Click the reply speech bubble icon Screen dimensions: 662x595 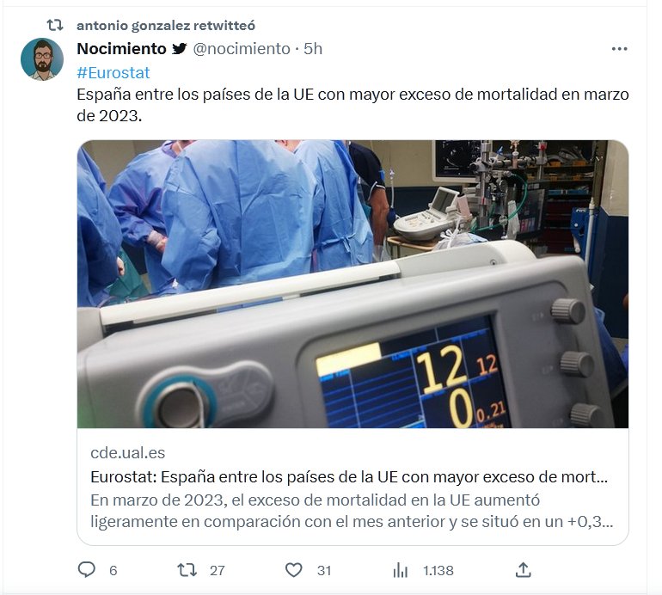pyautogui.click(x=87, y=570)
